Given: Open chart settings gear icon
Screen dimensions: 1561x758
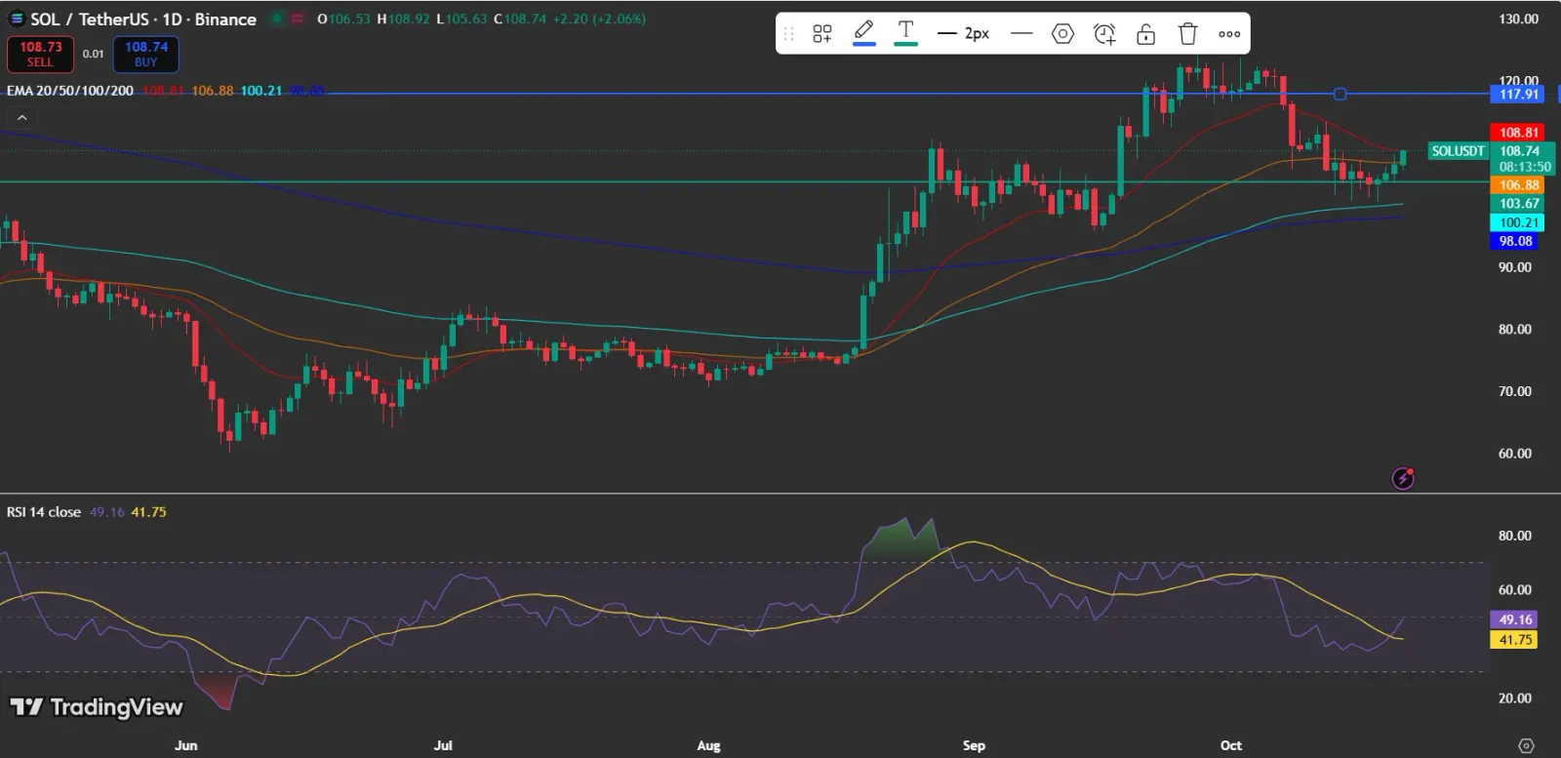Looking at the screenshot, I should (1527, 745).
